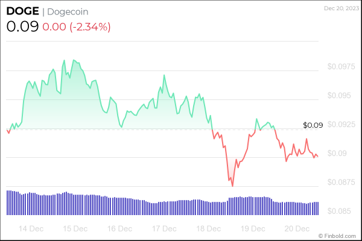Click the $0.085 axis label
The image size is (362, 241).
click(338, 211)
